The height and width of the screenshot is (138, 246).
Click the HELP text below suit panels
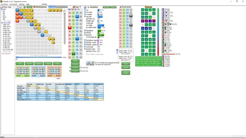point(58,78)
